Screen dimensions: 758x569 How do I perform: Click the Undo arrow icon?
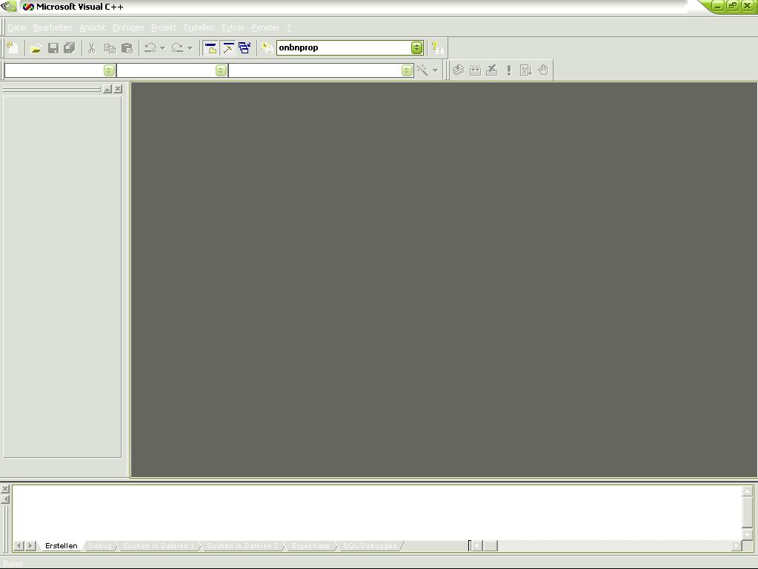pos(150,48)
